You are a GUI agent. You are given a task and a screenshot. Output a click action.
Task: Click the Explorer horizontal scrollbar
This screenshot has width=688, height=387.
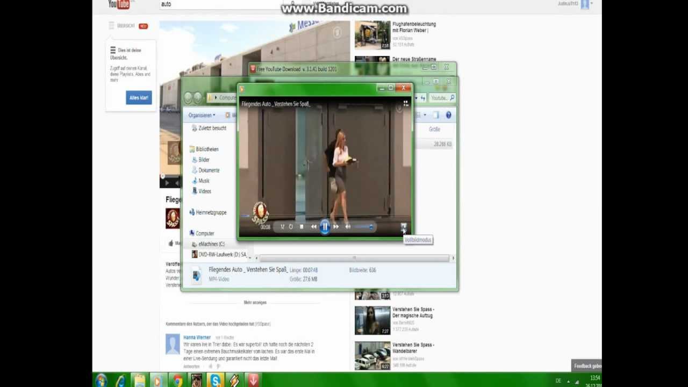point(354,259)
